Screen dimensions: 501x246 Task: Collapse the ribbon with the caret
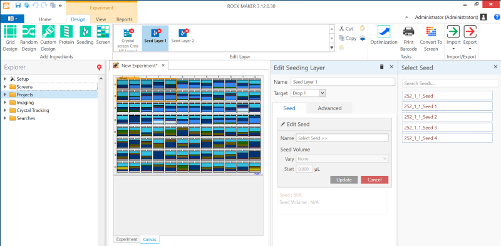click(x=406, y=18)
